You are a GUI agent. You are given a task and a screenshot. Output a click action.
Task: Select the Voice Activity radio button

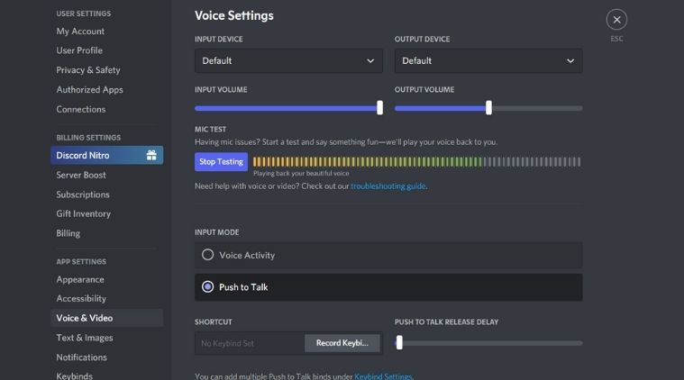[208, 255]
